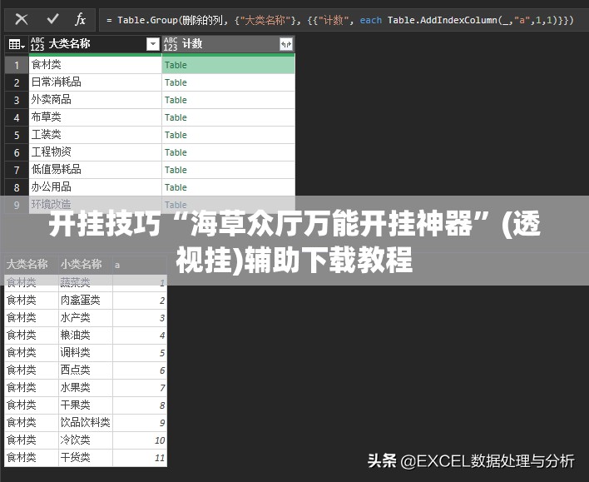The image size is (589, 482).
Task: Click 粮油类 in the preview table
Action: coord(75,335)
